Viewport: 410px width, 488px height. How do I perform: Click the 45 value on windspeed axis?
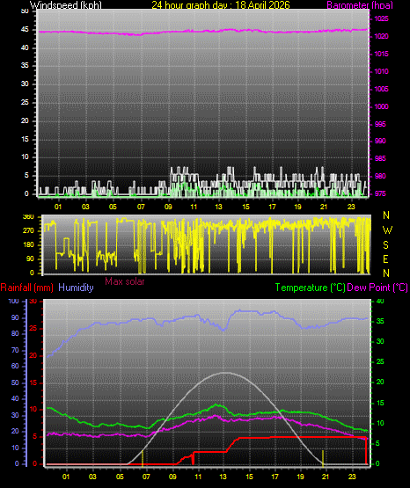[25, 30]
